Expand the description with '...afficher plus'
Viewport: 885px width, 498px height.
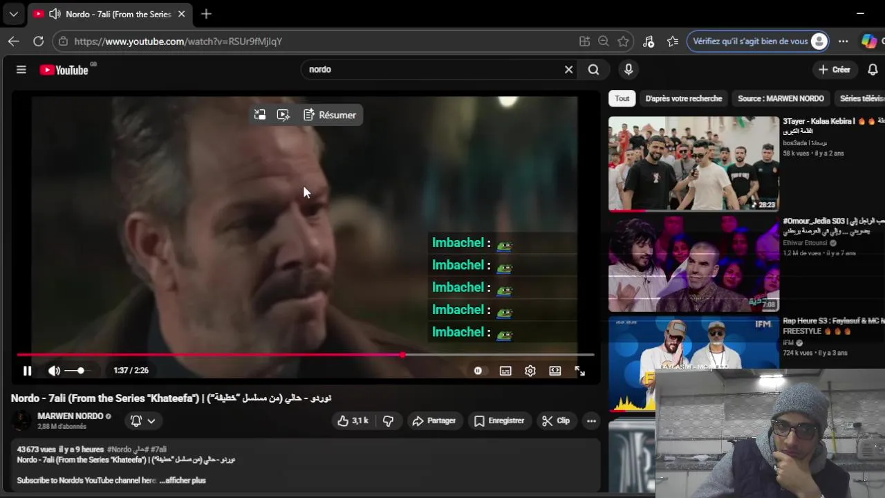pyautogui.click(x=183, y=480)
